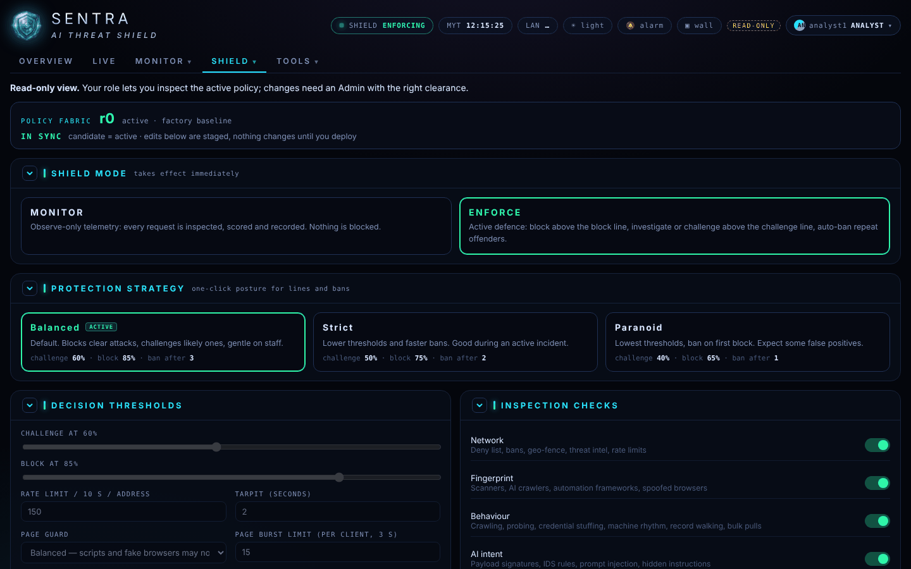Open the Live tab
Image resolution: width=911 pixels, height=569 pixels.
[104, 61]
